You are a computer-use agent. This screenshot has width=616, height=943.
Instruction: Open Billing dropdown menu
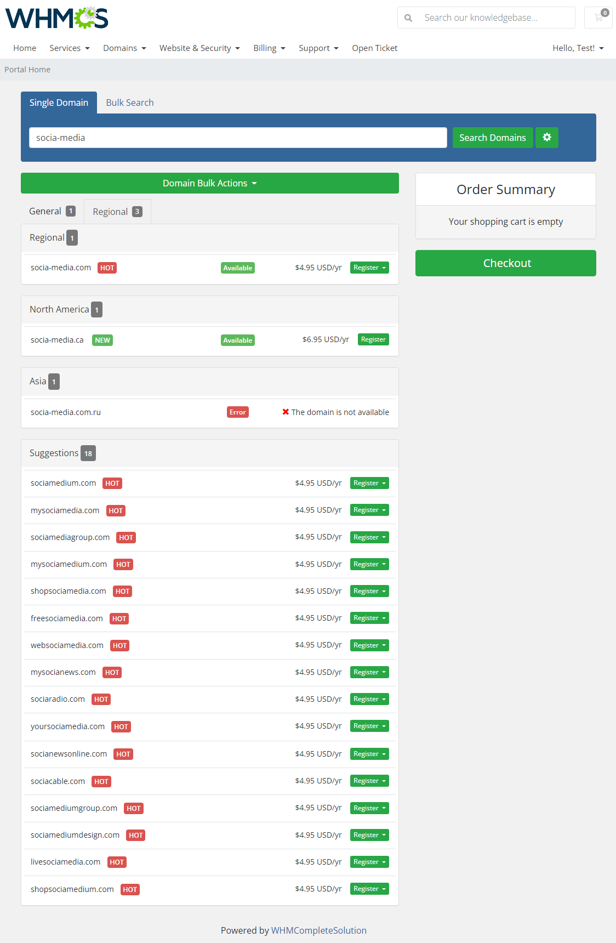click(x=269, y=48)
